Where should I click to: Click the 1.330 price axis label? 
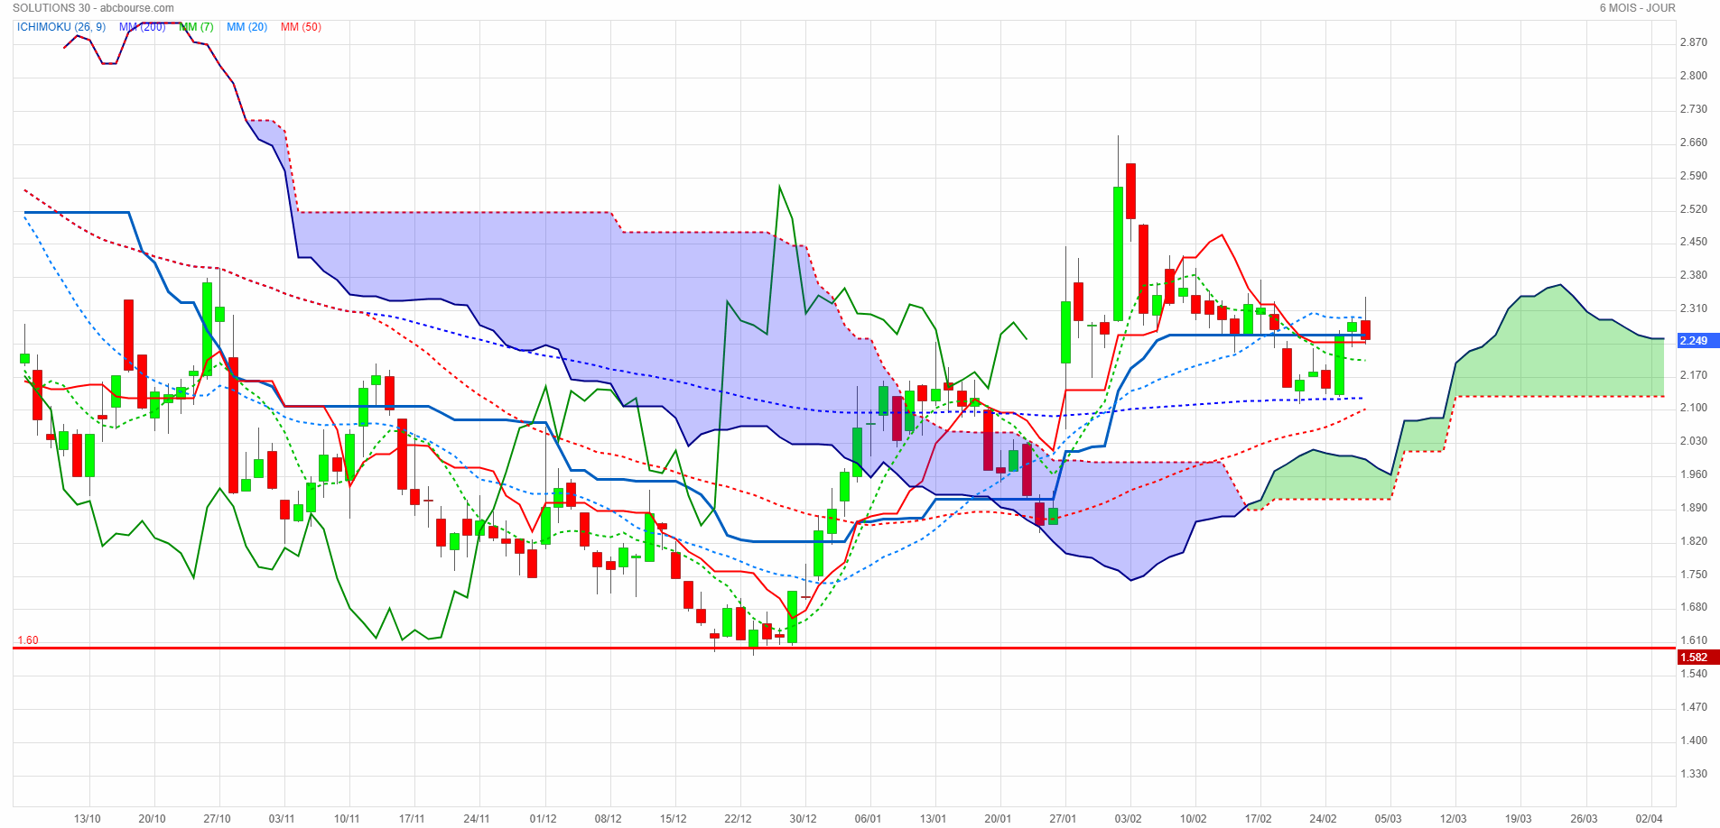coord(1694,774)
